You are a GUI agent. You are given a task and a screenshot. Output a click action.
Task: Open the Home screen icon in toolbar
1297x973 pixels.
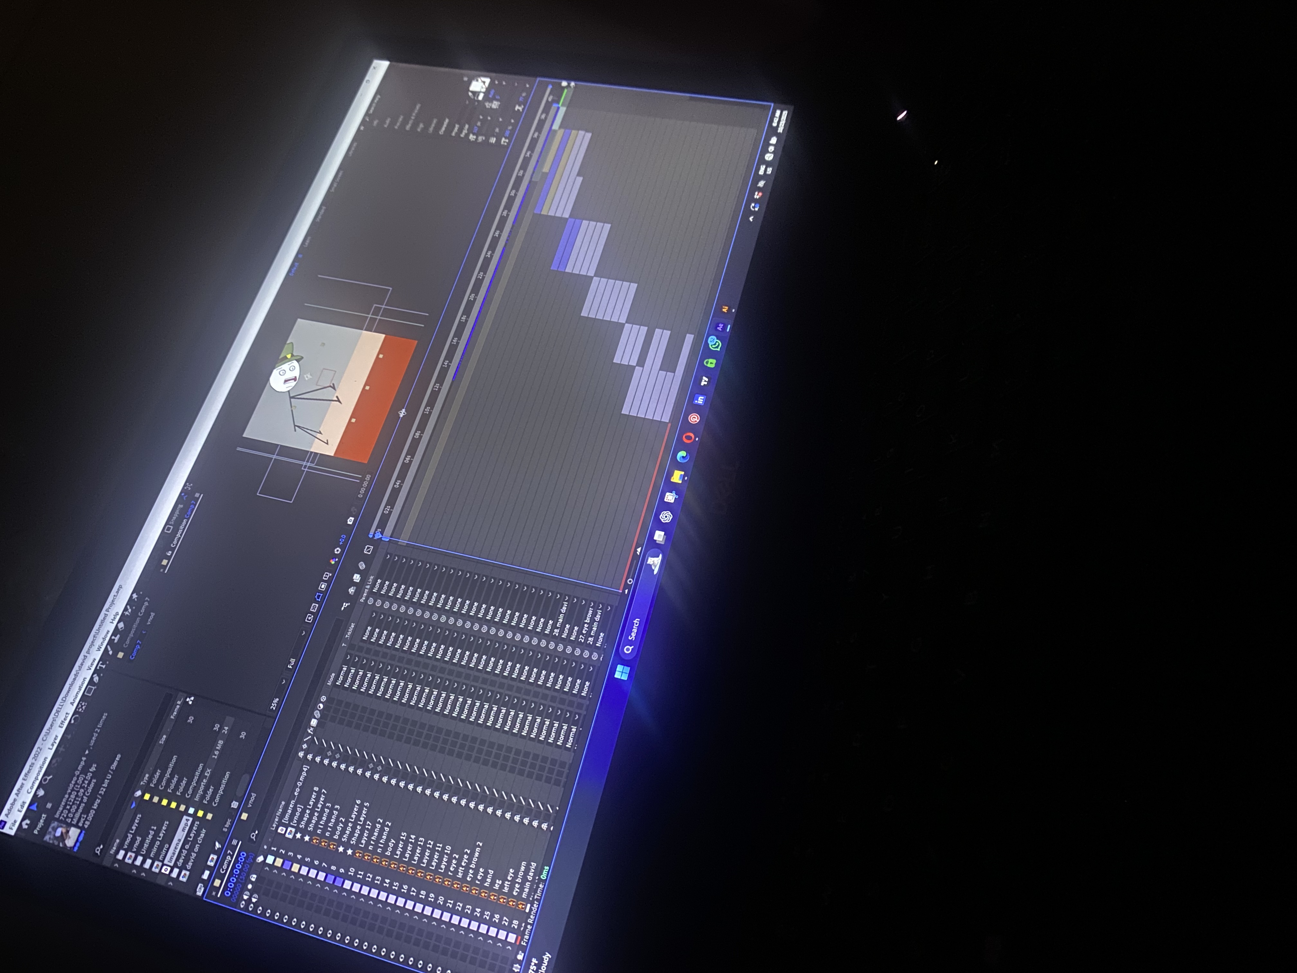coord(26,823)
